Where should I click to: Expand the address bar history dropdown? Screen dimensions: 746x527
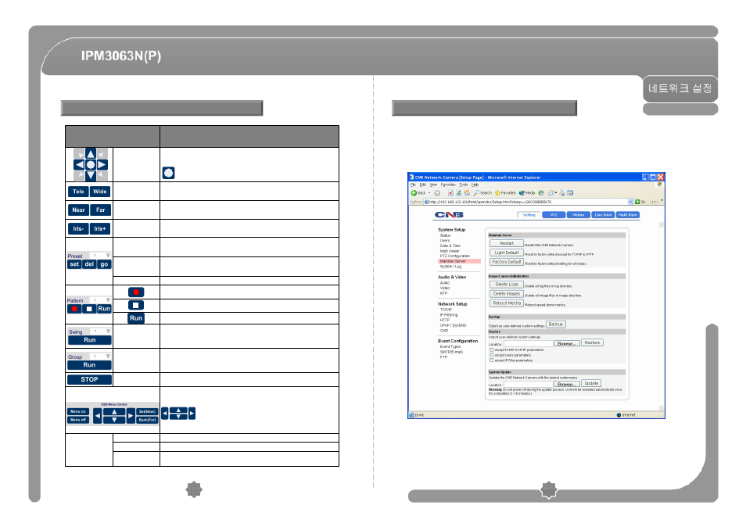pos(630,202)
